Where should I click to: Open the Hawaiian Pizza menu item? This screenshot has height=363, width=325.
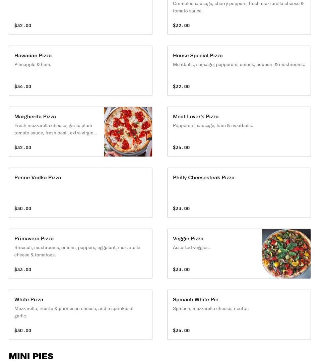80,71
